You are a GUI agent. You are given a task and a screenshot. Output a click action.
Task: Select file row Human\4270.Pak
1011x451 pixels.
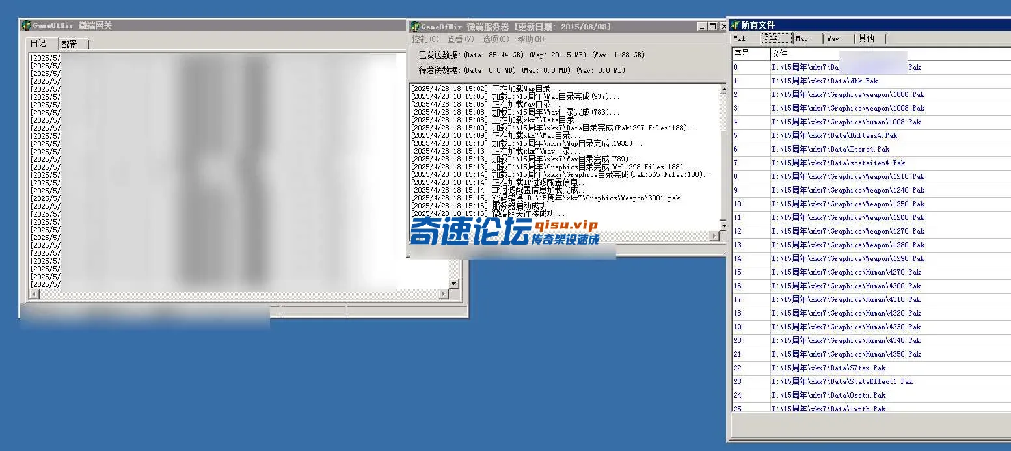coord(870,272)
